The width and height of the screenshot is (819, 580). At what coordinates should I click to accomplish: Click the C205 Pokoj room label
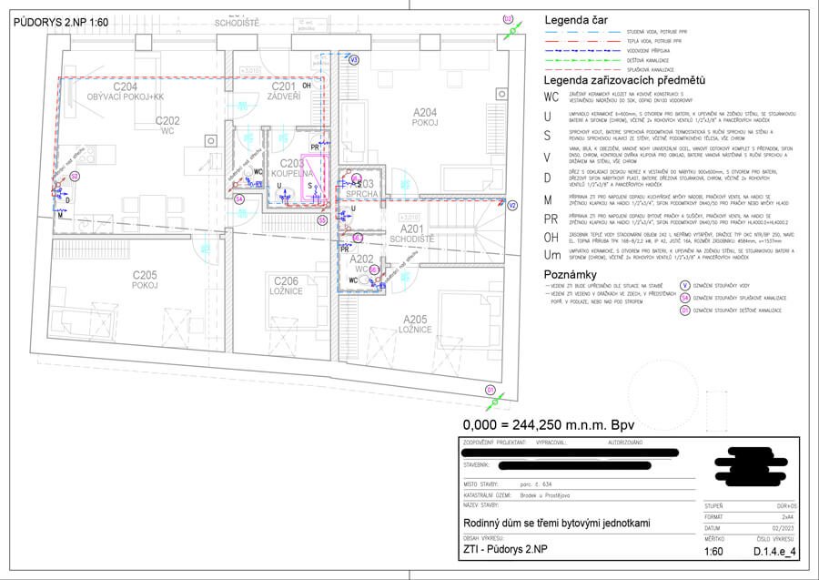146,280
